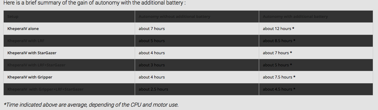Viewport: 378px width, 110px height.
Task: Select the about 4.5 hours cell
Action: tap(316, 89)
